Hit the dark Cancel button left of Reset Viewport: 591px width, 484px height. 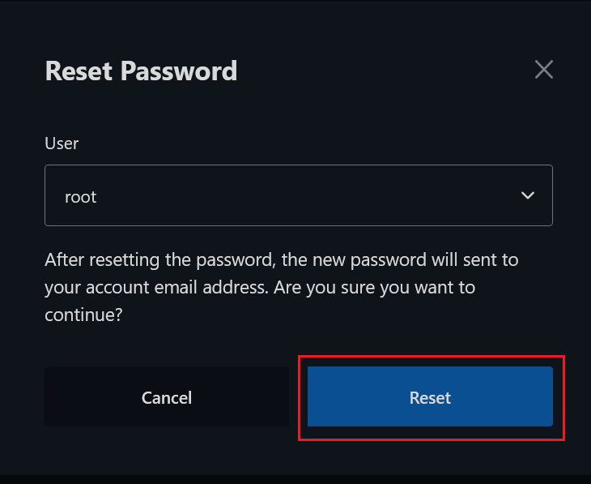pos(167,397)
